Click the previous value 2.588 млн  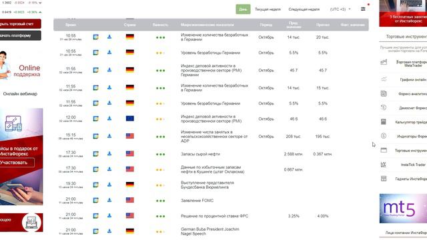294,154
